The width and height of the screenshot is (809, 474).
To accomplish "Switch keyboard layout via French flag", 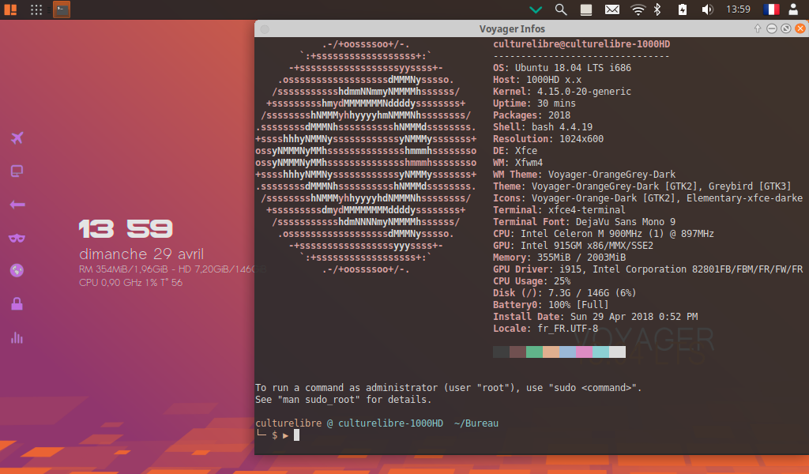I will tap(770, 9).
